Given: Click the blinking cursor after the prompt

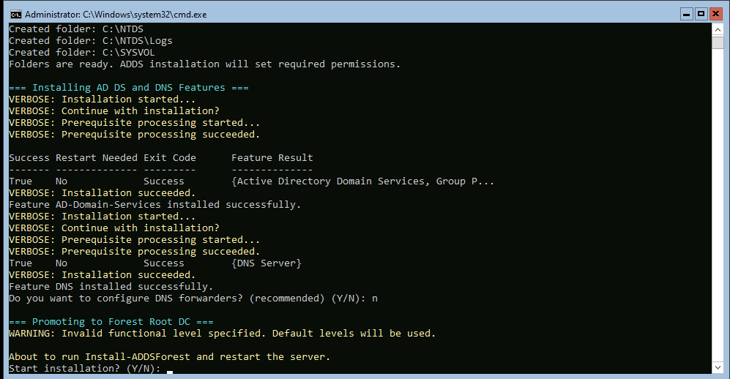Looking at the screenshot, I should point(170,371).
